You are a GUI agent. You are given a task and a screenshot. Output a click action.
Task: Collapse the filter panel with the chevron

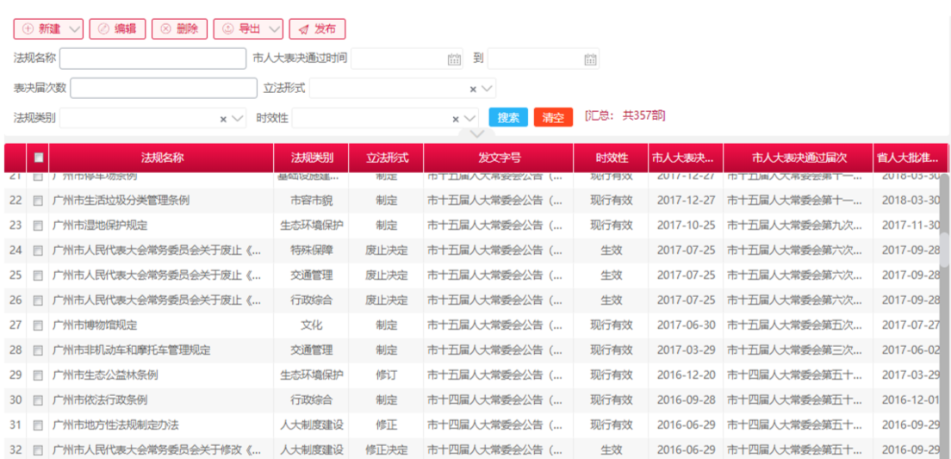pos(476,133)
